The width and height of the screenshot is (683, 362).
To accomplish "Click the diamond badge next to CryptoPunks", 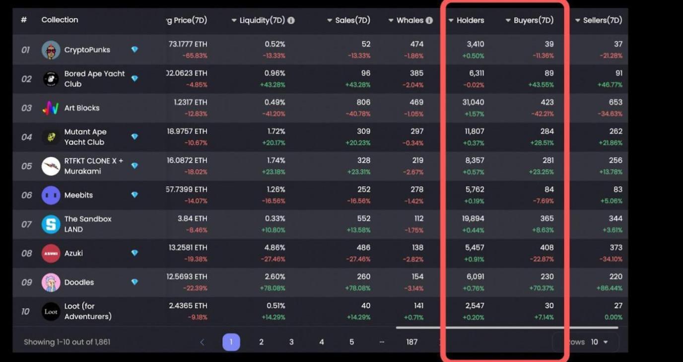I will pyautogui.click(x=135, y=50).
